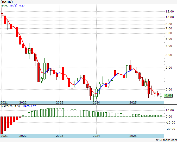This screenshot has width=177, height=142.
Task: Click the MACD(26,12,9) indicator label
Action: pos(10,106)
